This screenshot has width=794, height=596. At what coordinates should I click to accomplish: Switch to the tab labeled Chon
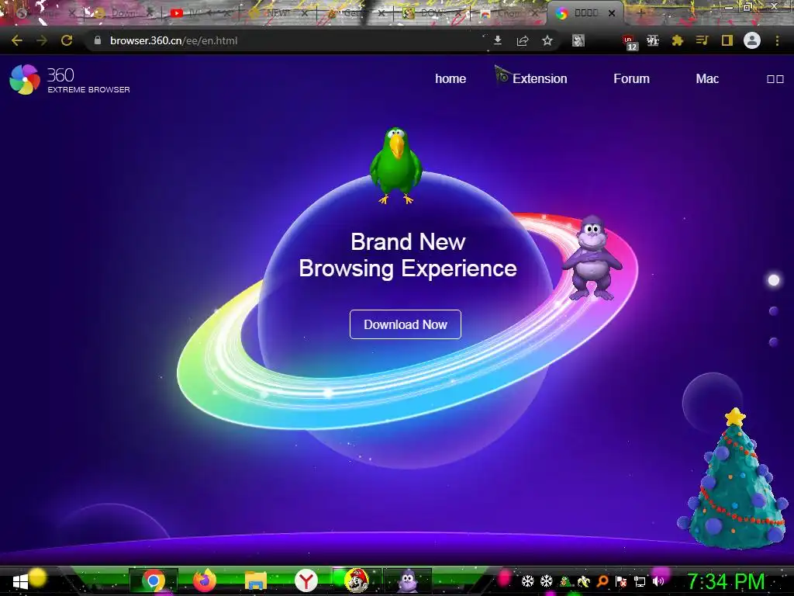tap(506, 13)
